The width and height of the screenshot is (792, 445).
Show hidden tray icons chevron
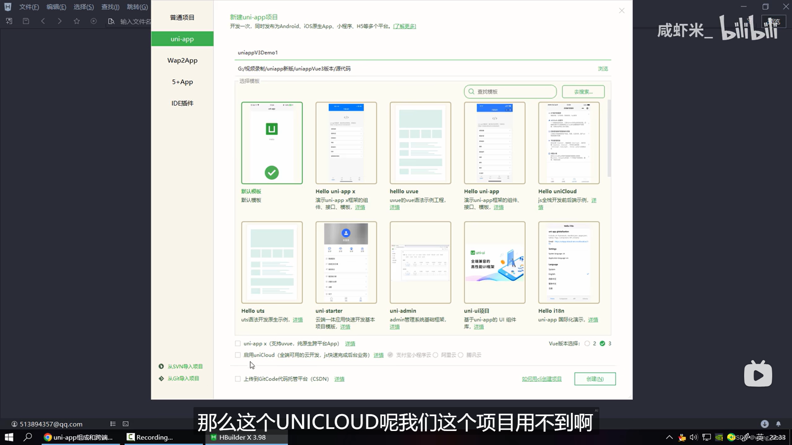pos(669,437)
